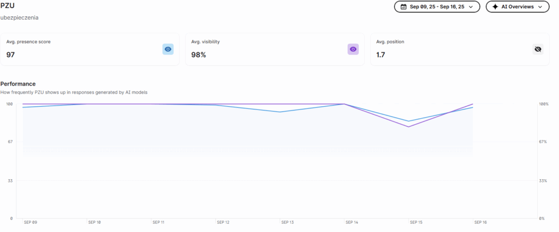Click the SEP 10 axis label
The image size is (559, 232).
point(94,222)
